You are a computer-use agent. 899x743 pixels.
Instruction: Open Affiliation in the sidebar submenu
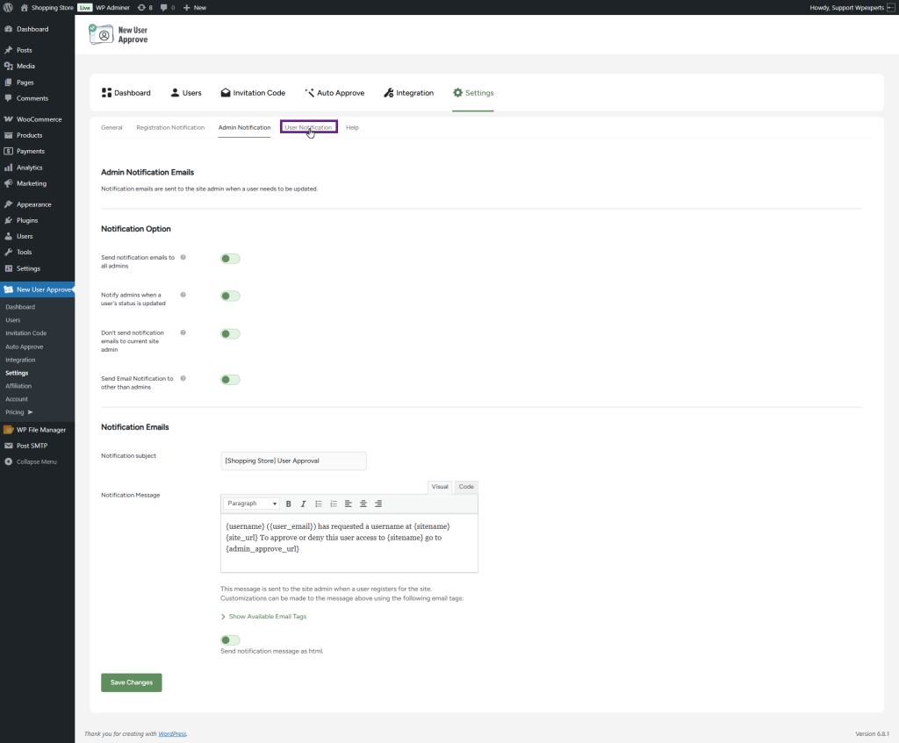pos(18,386)
